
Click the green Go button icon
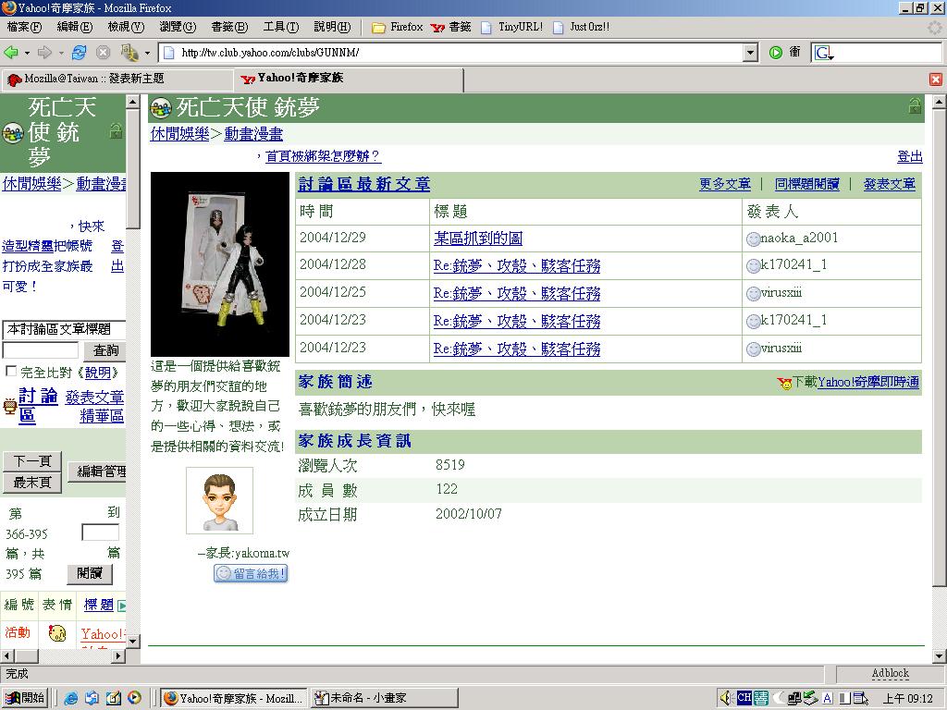[x=776, y=53]
